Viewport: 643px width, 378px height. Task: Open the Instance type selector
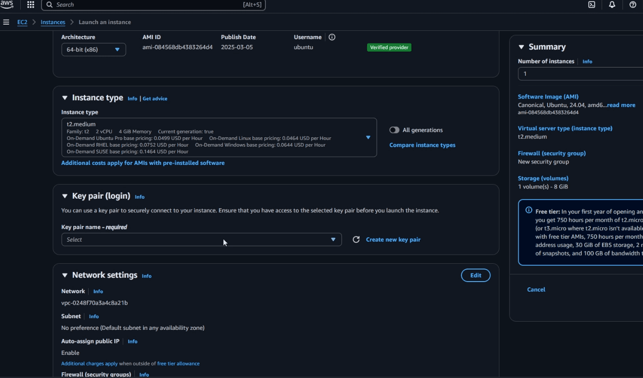tap(219, 137)
